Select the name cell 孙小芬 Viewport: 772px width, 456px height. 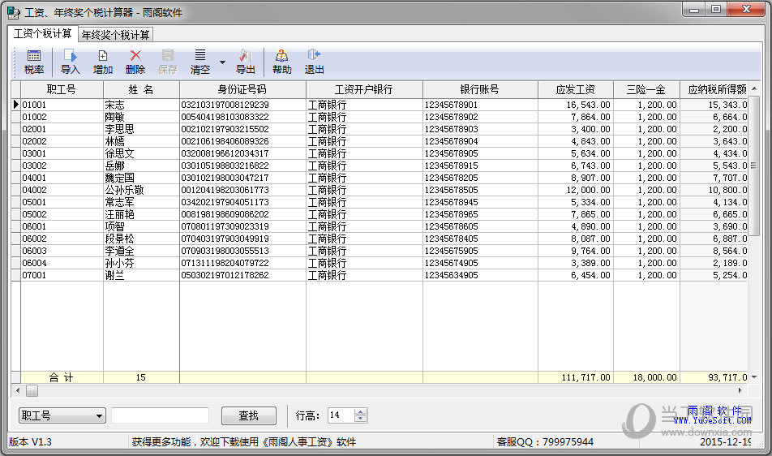pos(141,264)
